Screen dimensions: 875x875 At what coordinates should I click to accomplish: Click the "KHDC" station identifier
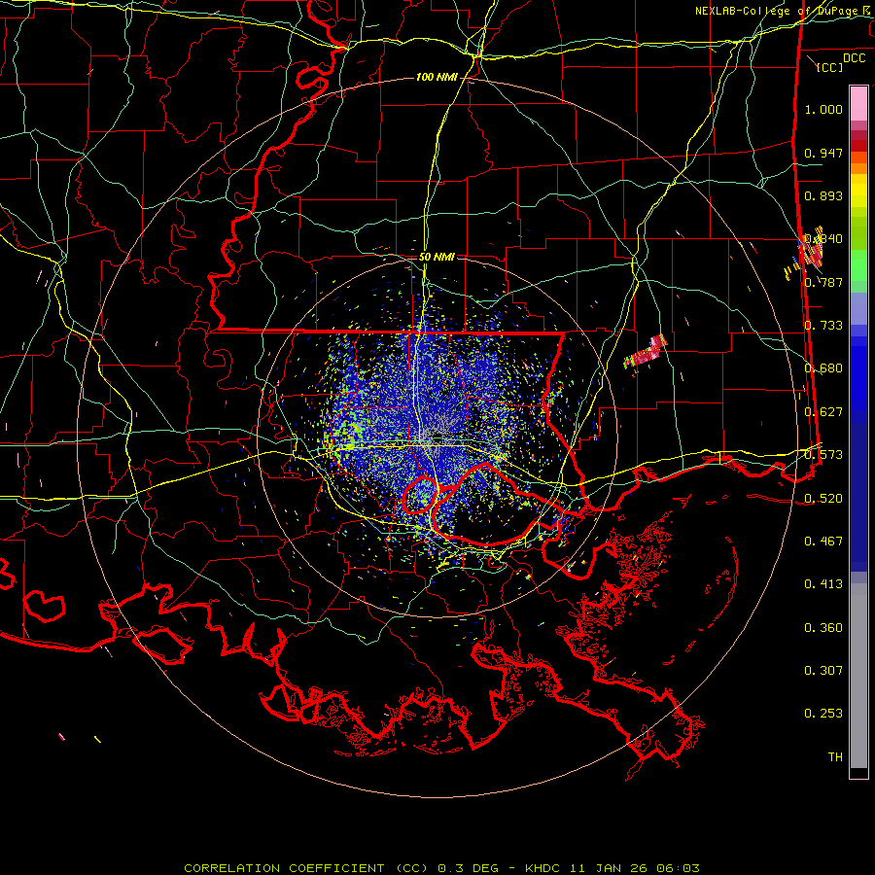544,868
